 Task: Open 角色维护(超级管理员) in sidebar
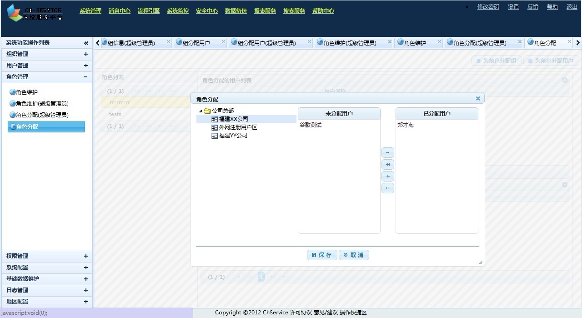click(42, 104)
